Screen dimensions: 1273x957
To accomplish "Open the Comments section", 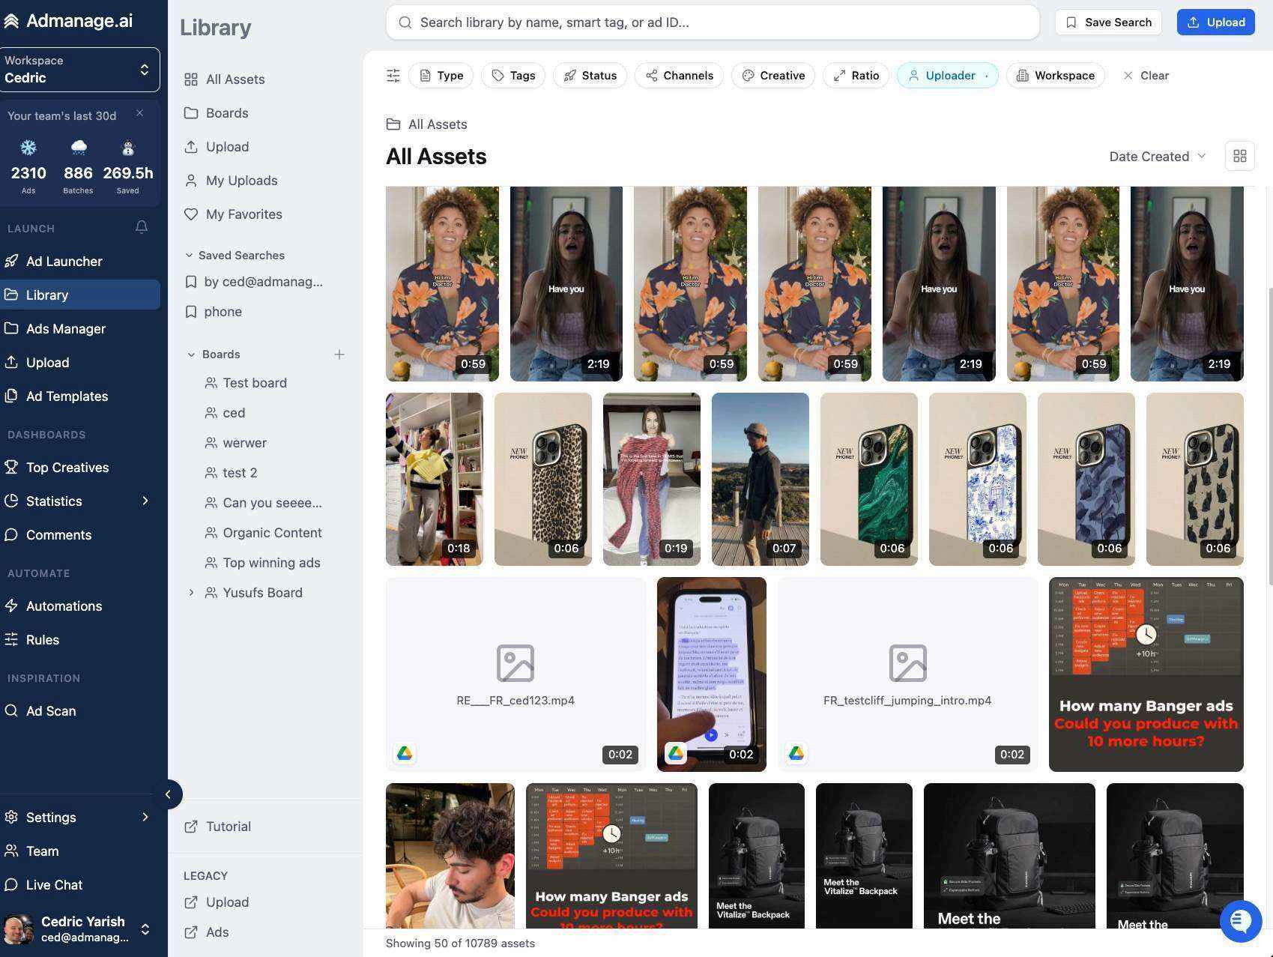I will coord(58,534).
